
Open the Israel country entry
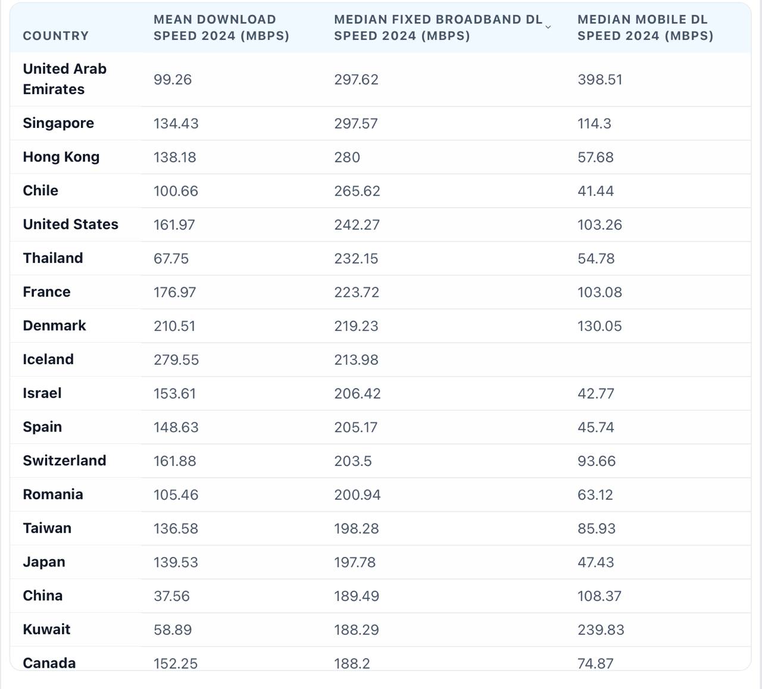click(42, 393)
